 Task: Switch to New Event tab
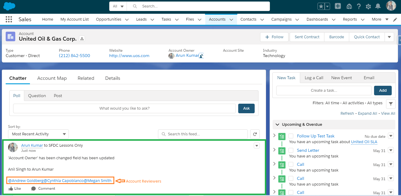pos(341,78)
